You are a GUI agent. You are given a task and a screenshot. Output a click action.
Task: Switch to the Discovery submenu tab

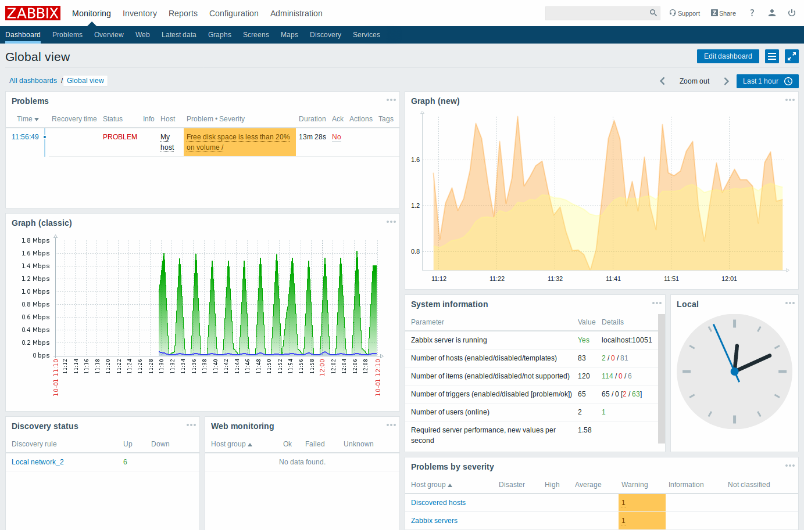326,35
